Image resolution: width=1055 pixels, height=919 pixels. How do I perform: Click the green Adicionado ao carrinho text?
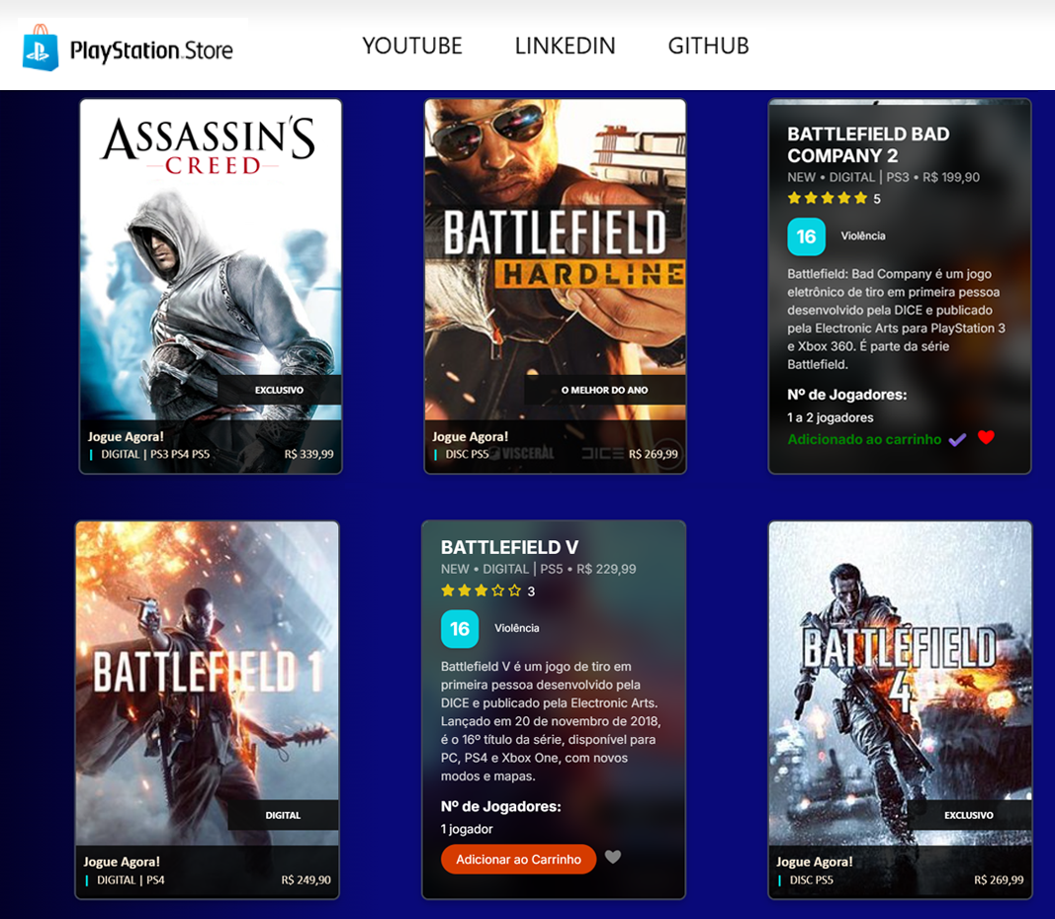click(x=864, y=439)
